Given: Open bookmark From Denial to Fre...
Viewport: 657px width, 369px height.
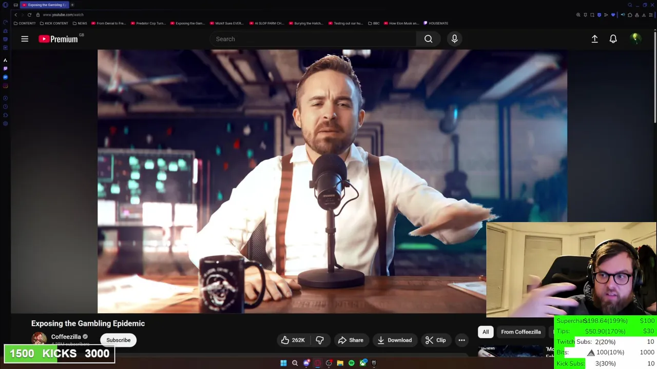Looking at the screenshot, I should [x=108, y=23].
